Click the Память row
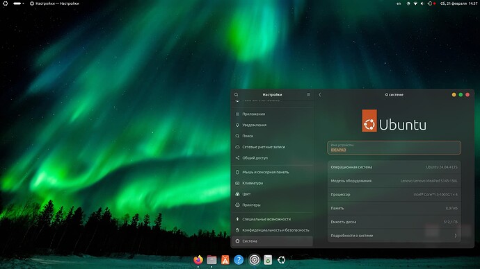Screen dimensions: 480x269 coord(394,208)
